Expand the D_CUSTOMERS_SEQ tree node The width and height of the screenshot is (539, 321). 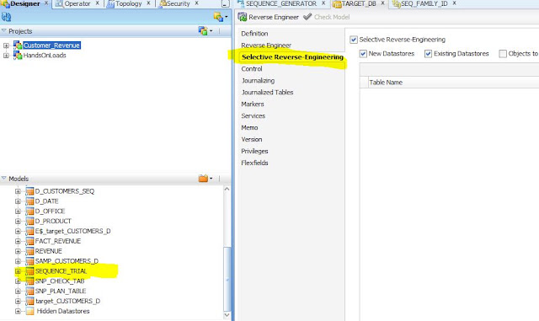[18, 191]
